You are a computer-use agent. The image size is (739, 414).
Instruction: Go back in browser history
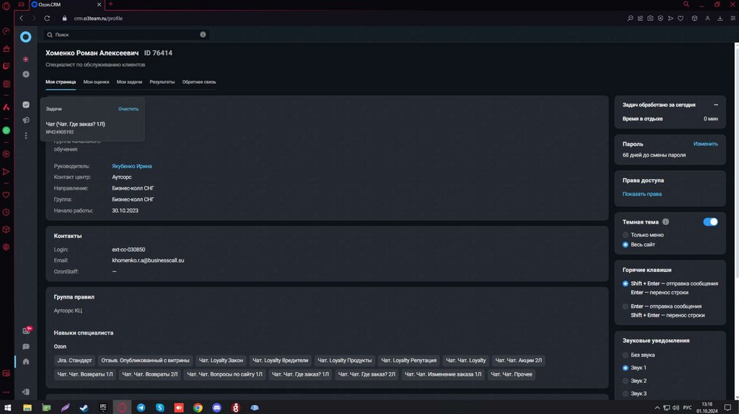[21, 18]
